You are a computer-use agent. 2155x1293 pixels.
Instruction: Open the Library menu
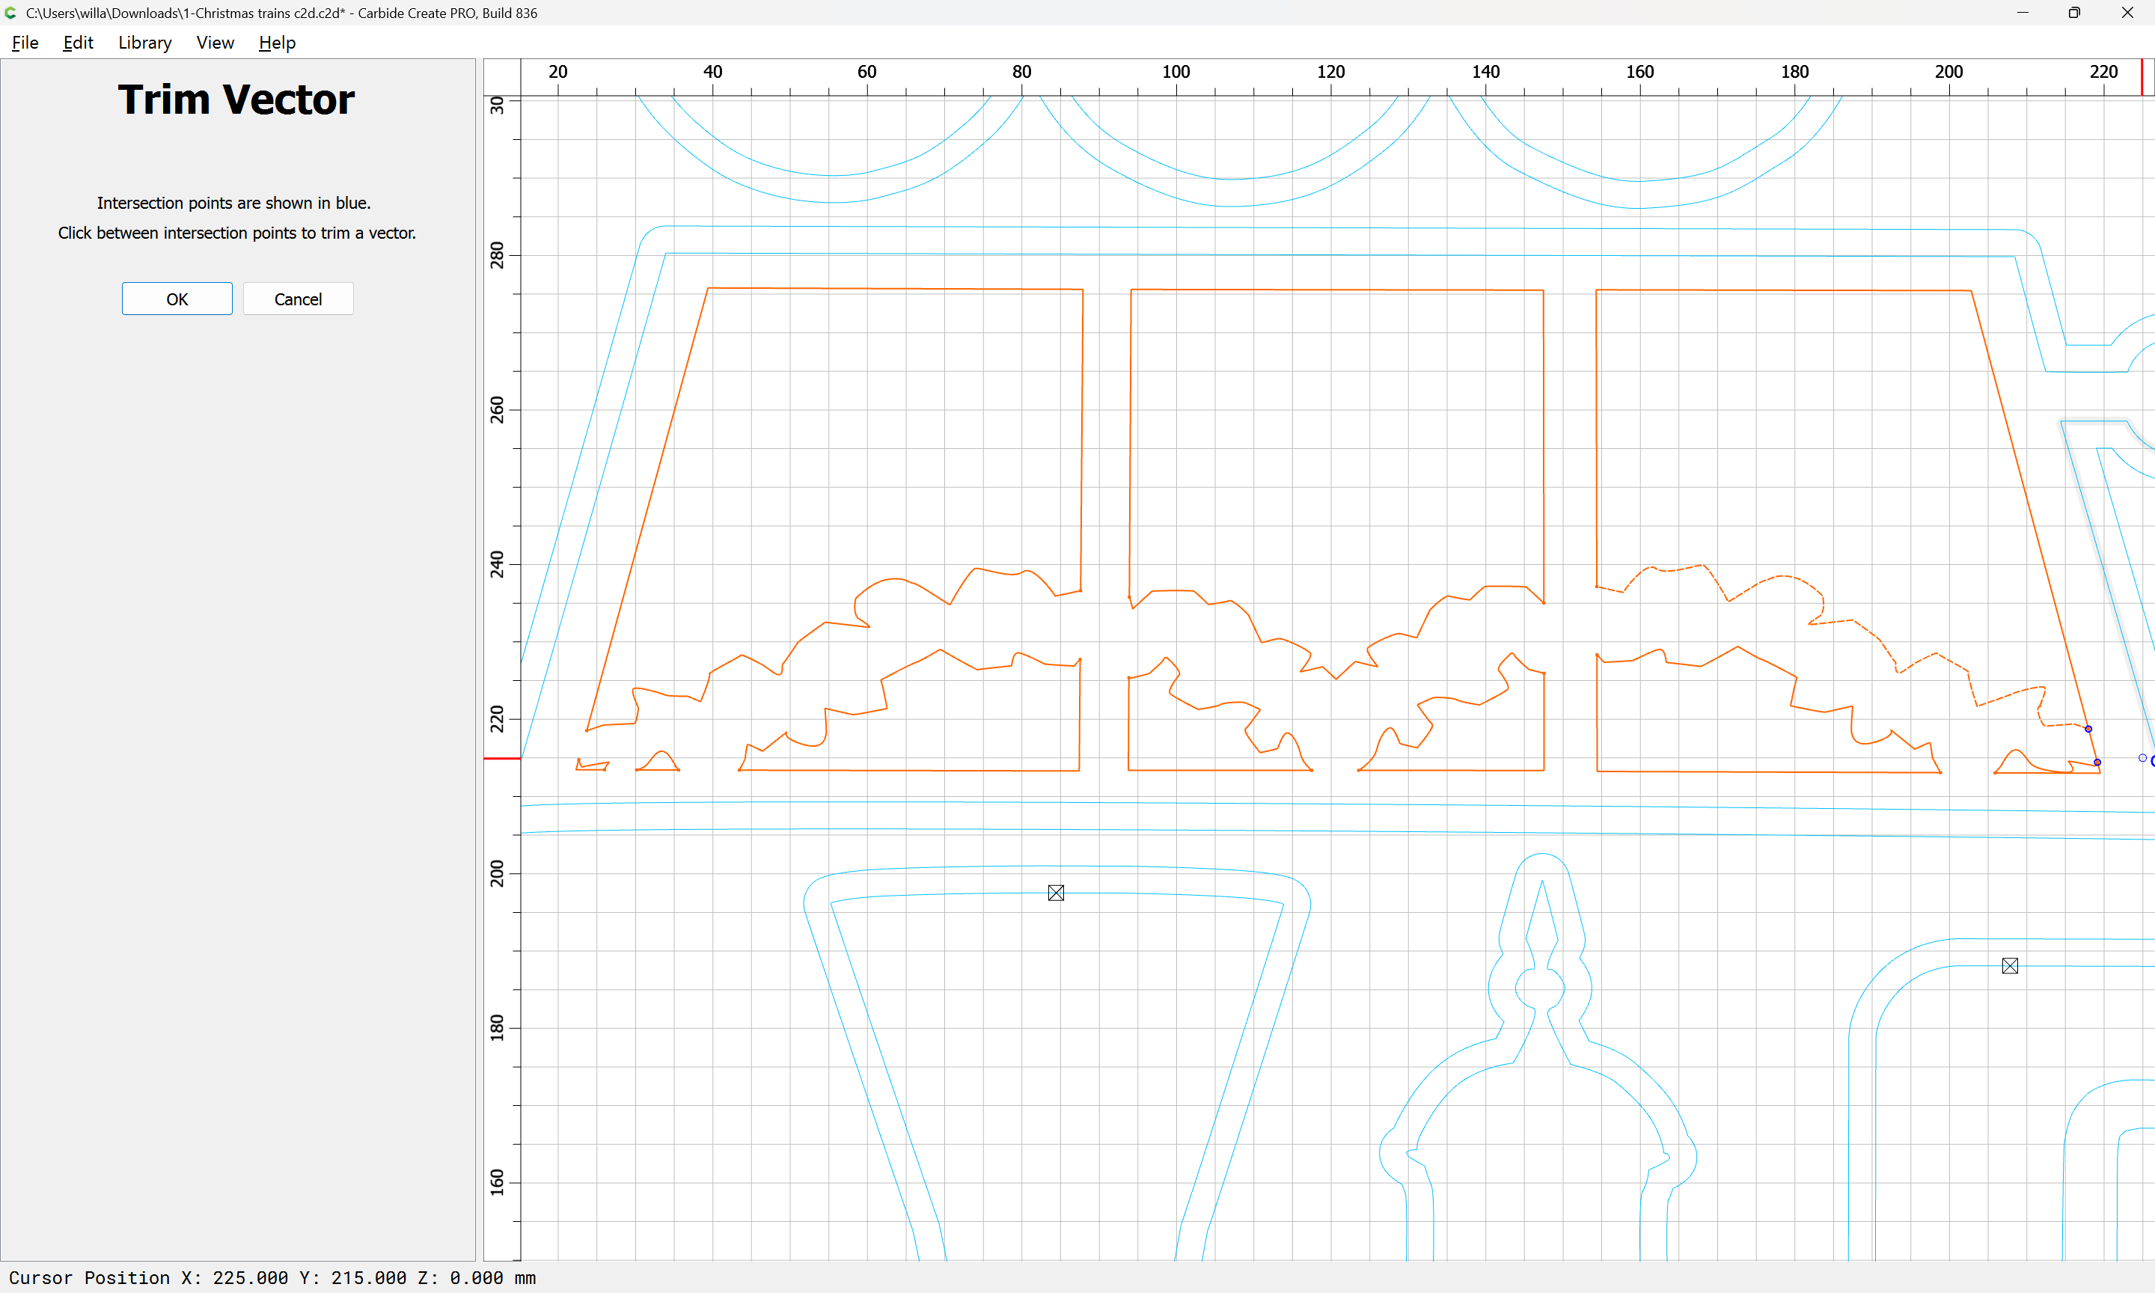tap(144, 43)
